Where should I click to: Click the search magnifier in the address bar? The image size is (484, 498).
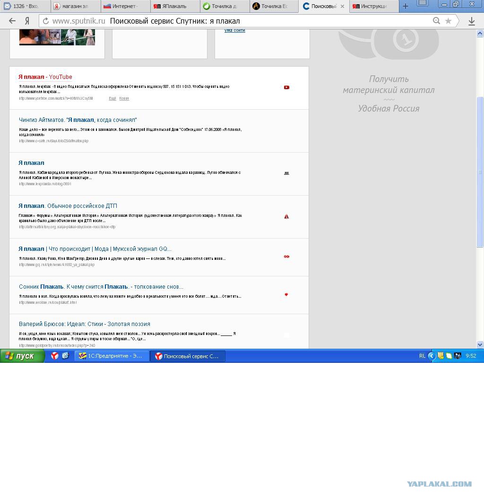coord(436,21)
